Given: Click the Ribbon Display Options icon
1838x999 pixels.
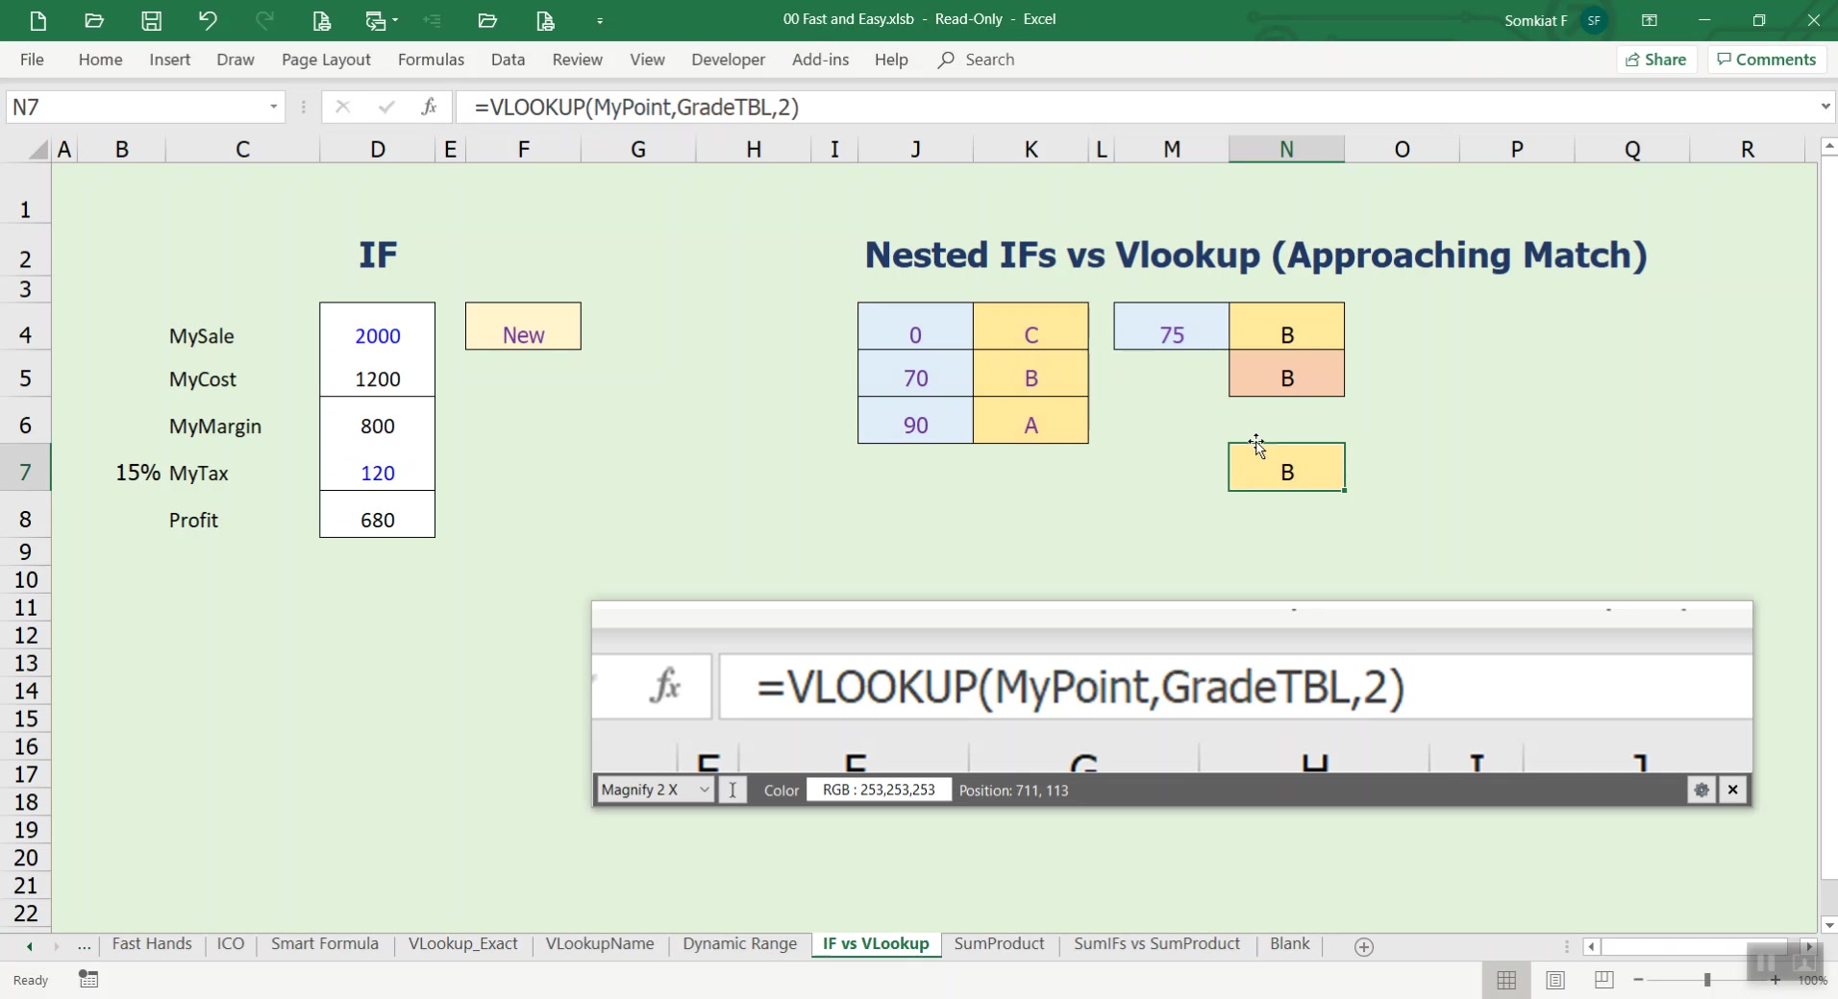Looking at the screenshot, I should tap(1649, 20).
